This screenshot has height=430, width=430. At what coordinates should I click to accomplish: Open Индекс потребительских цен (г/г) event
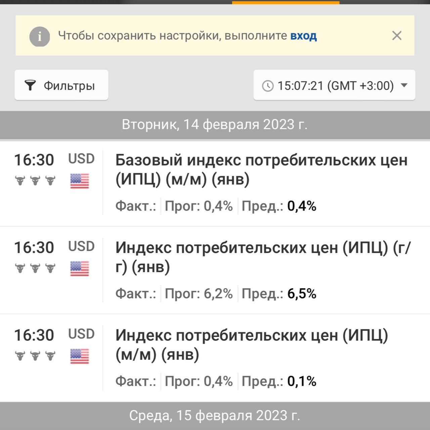pyautogui.click(x=262, y=257)
